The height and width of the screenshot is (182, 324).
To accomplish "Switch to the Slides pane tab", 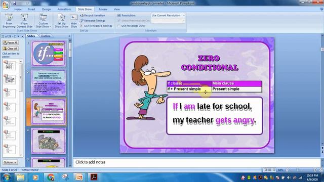I will tap(31, 36).
